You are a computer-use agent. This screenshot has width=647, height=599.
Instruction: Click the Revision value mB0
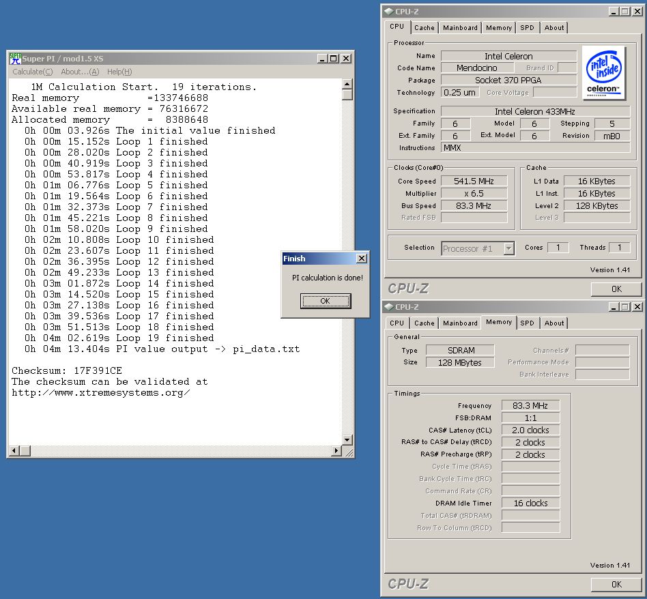coord(612,136)
